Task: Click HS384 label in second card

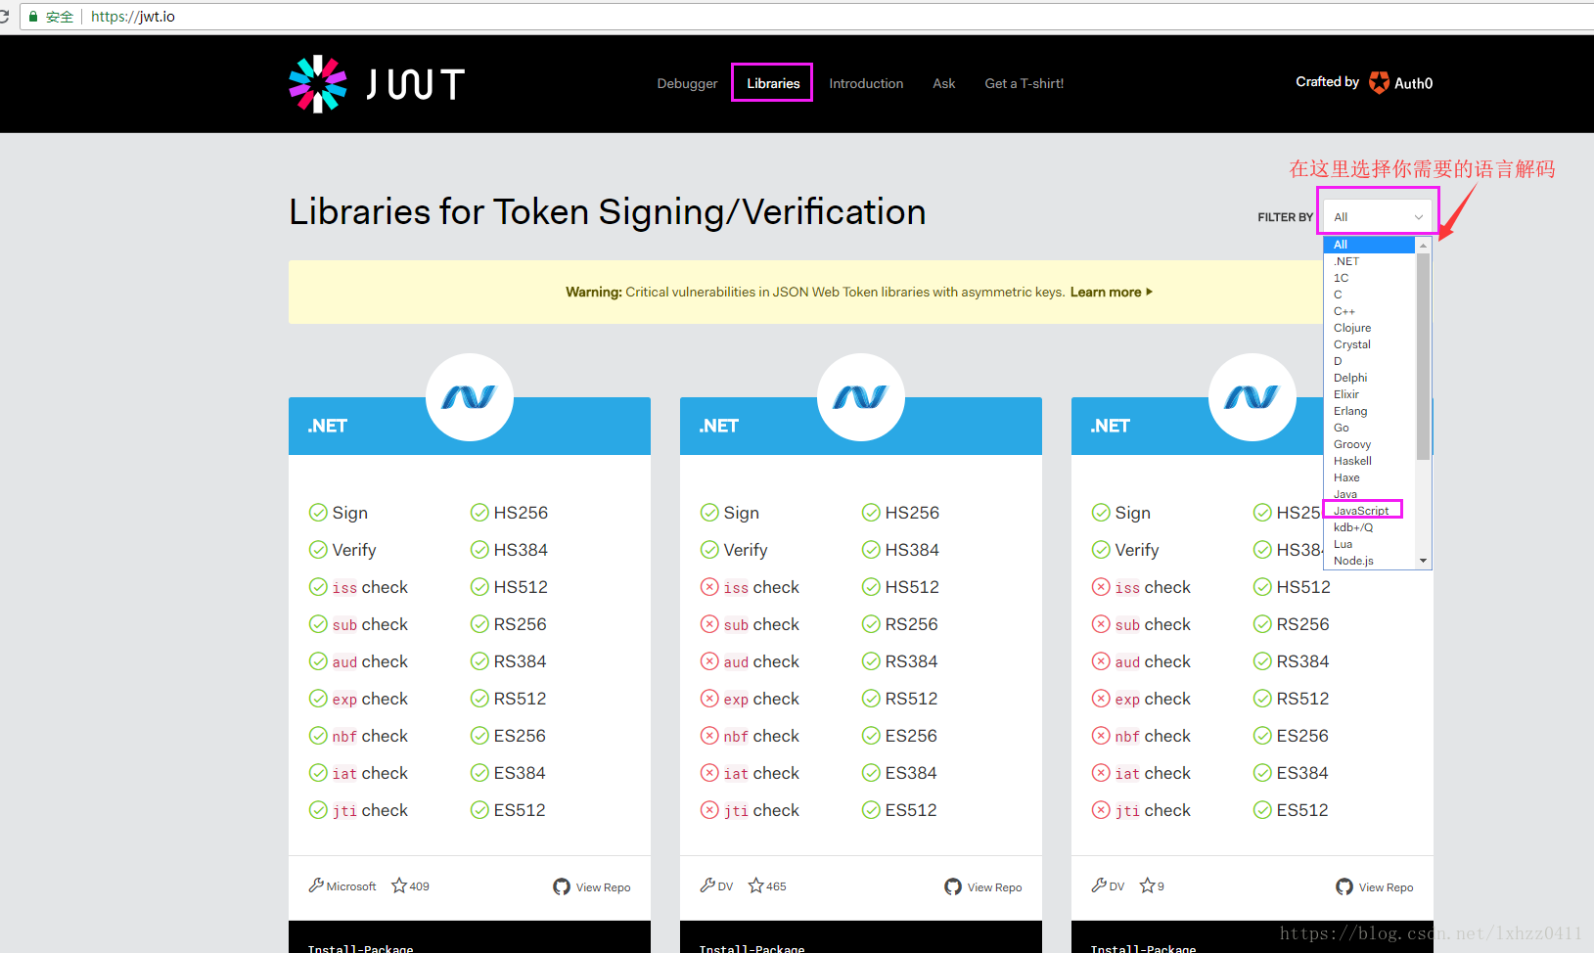Action: [x=912, y=550]
